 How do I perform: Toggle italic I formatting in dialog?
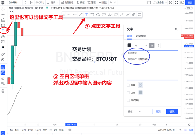(x=158, y=46)
